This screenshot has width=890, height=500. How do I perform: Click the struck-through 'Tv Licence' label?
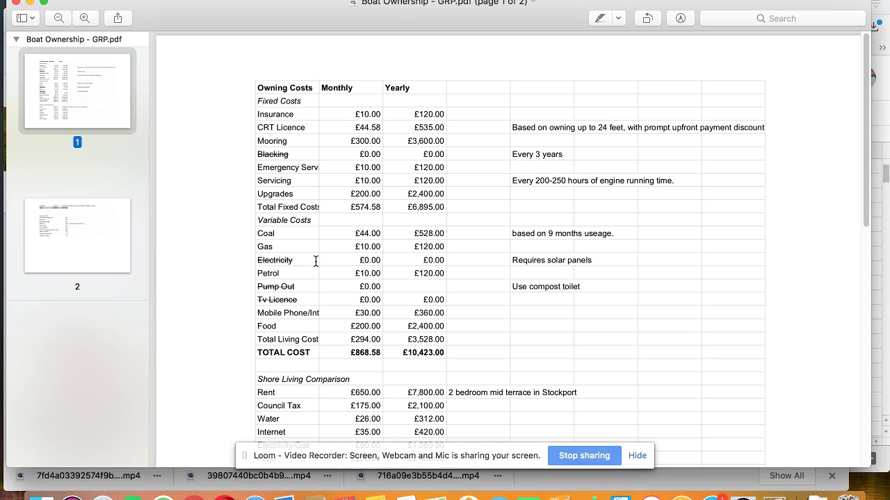(x=277, y=299)
